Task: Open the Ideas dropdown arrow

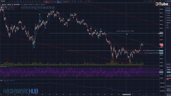Action: point(84,1)
